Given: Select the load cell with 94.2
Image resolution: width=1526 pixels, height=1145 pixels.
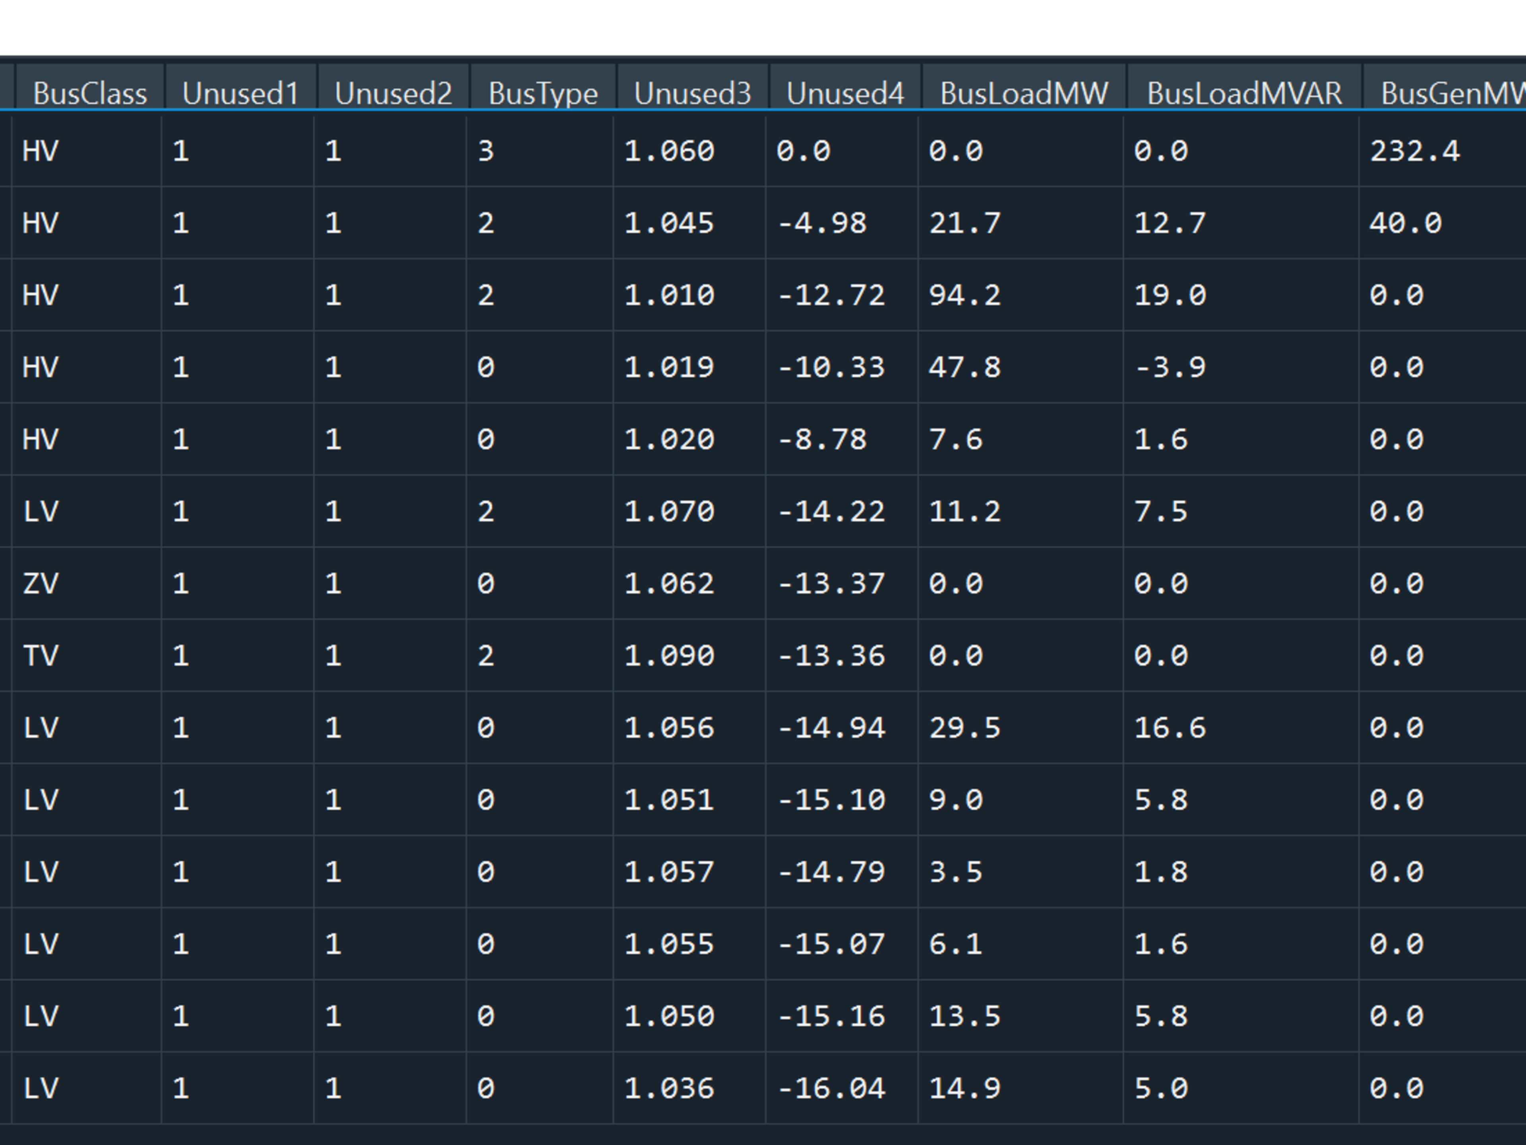Looking at the screenshot, I should tap(964, 295).
